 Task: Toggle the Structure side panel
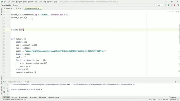pyautogui.click(x=1, y=79)
